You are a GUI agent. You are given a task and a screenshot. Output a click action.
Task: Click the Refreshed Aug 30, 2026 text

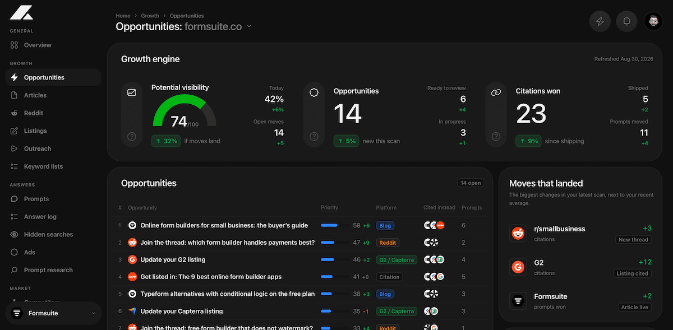(x=624, y=59)
